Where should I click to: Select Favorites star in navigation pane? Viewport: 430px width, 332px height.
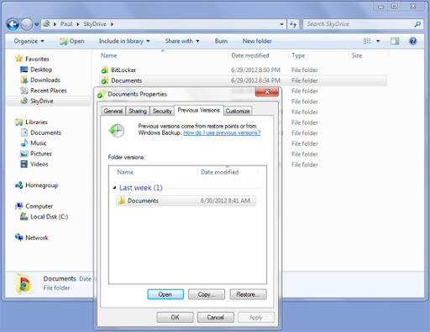pyautogui.click(x=18, y=59)
